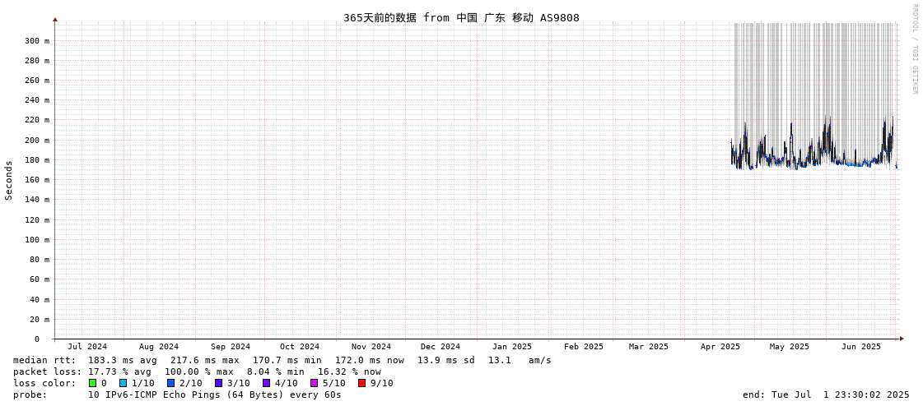
Task: Click the magenta 5/10 loss color swatch
Action: pos(314,383)
